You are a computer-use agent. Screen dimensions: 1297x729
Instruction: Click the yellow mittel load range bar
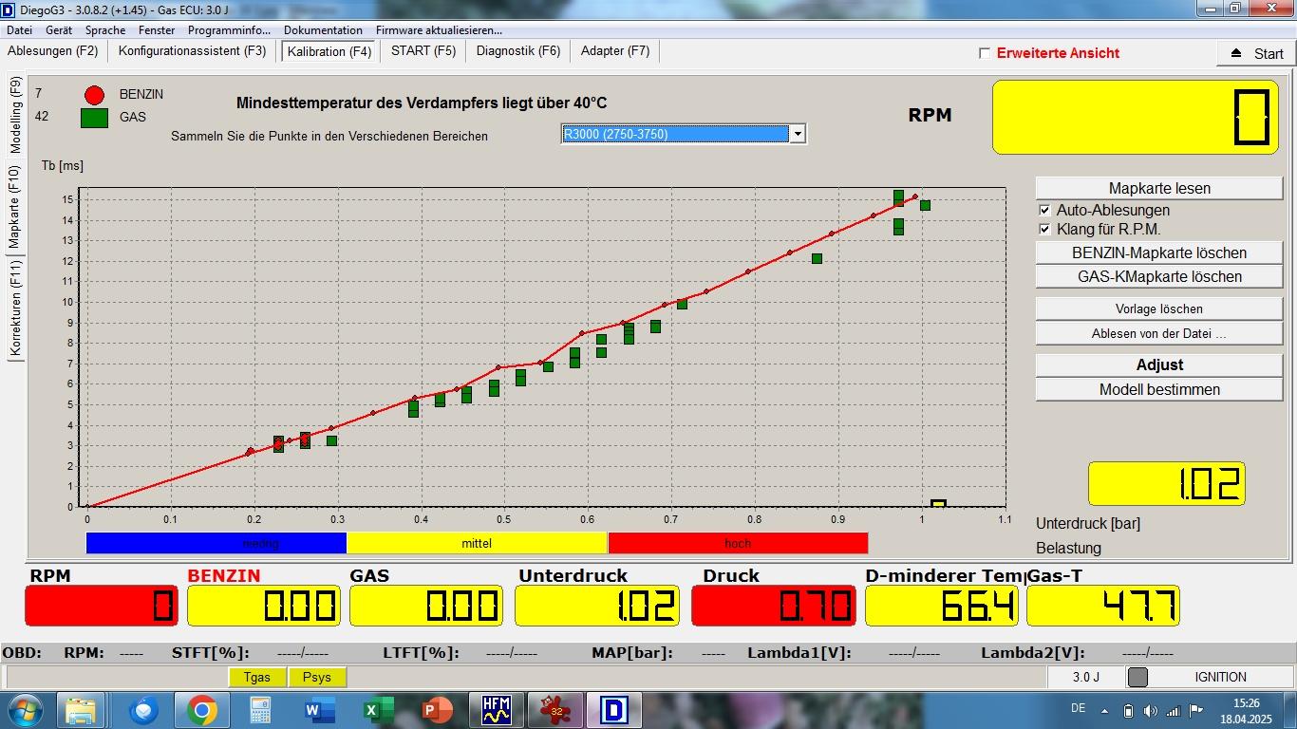point(477,543)
